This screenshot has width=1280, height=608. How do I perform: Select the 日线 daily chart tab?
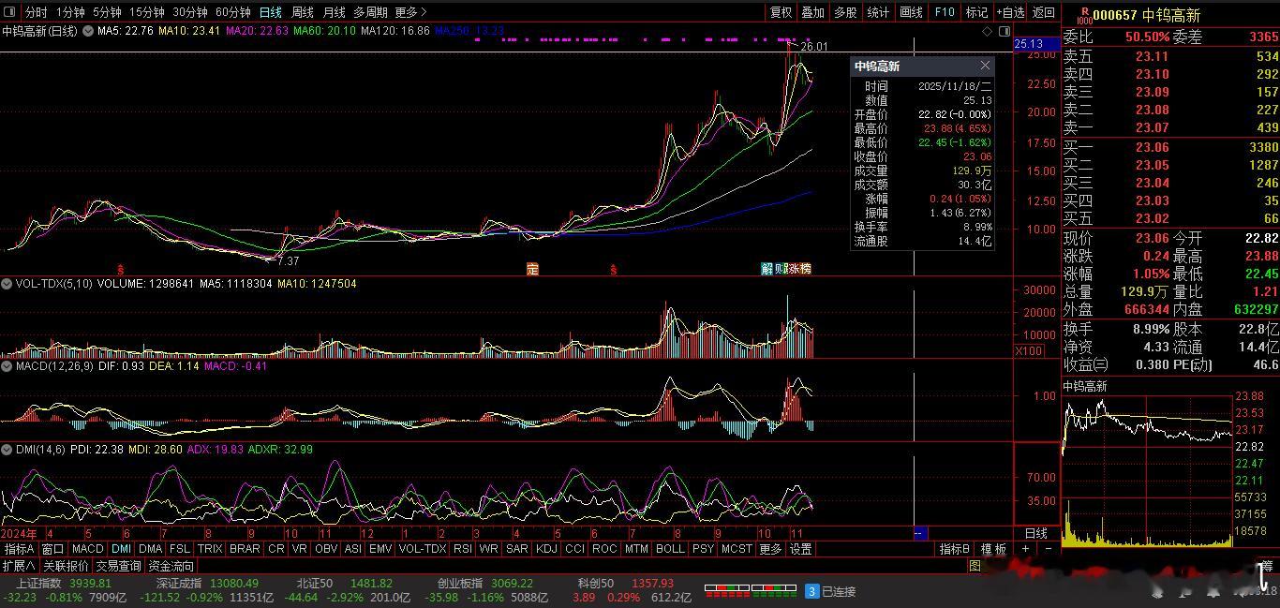(271, 12)
